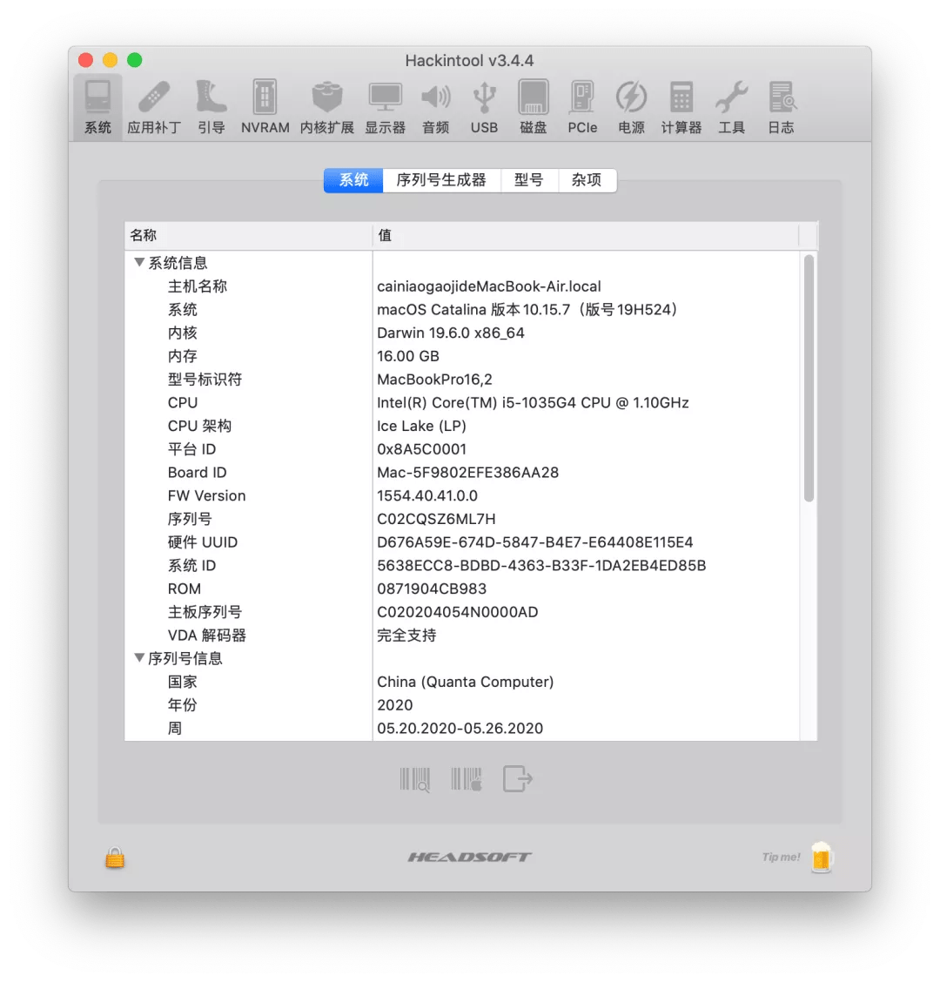This screenshot has height=982, width=940.
Task: Click the 05.20.2020-05.26.2020 week value
Action: point(460,729)
